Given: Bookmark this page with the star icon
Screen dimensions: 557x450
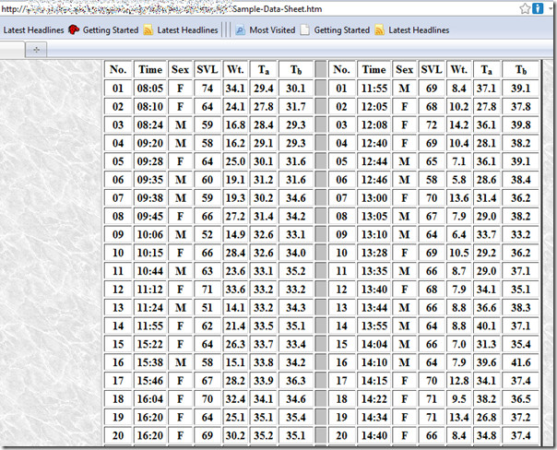Looking at the screenshot, I should 525,8.
